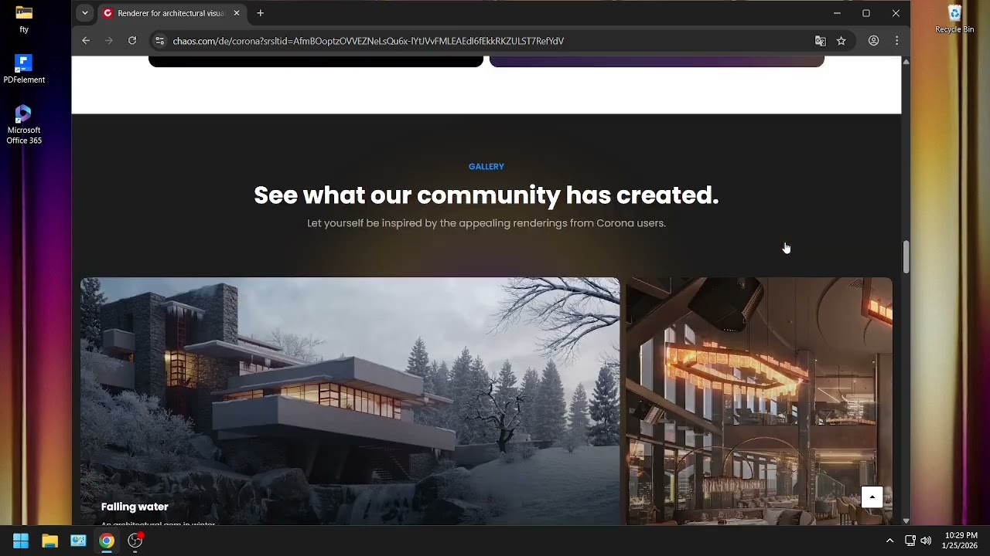Viewport: 990px width, 556px height.
Task: Open the volume control in system tray
Action: (x=926, y=541)
